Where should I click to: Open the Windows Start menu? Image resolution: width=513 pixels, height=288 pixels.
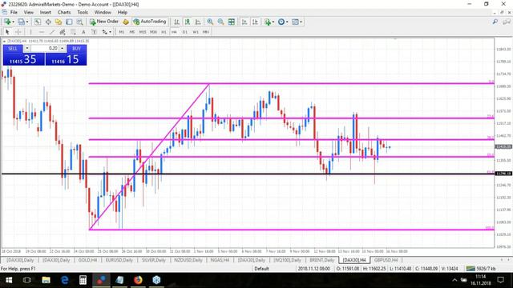[x=9, y=280]
